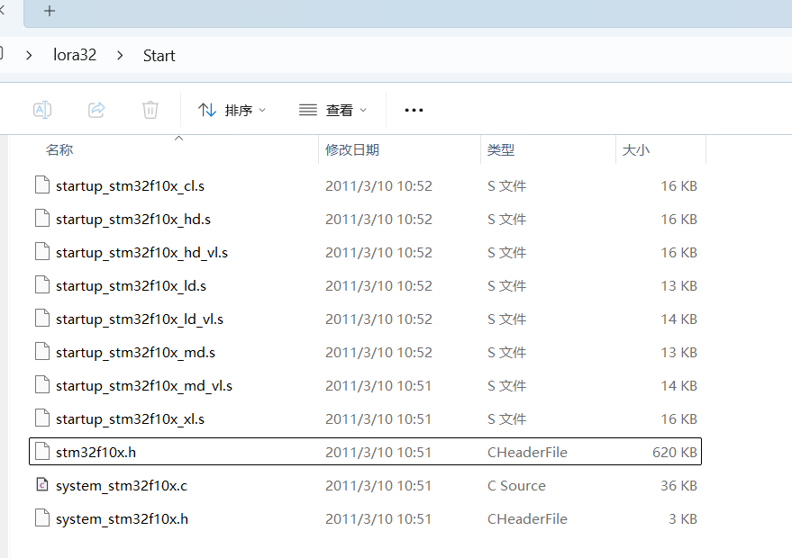This screenshot has width=792, height=558.
Task: Expand the chevron before lora32 breadcrumb
Action: (x=29, y=56)
